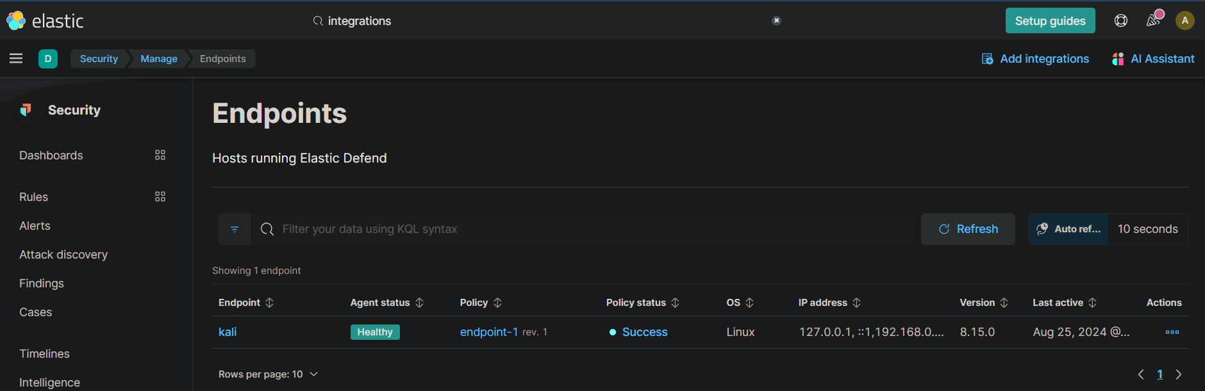Open the saved query filter menu
Image resolution: width=1205 pixels, height=391 pixels.
coord(235,229)
